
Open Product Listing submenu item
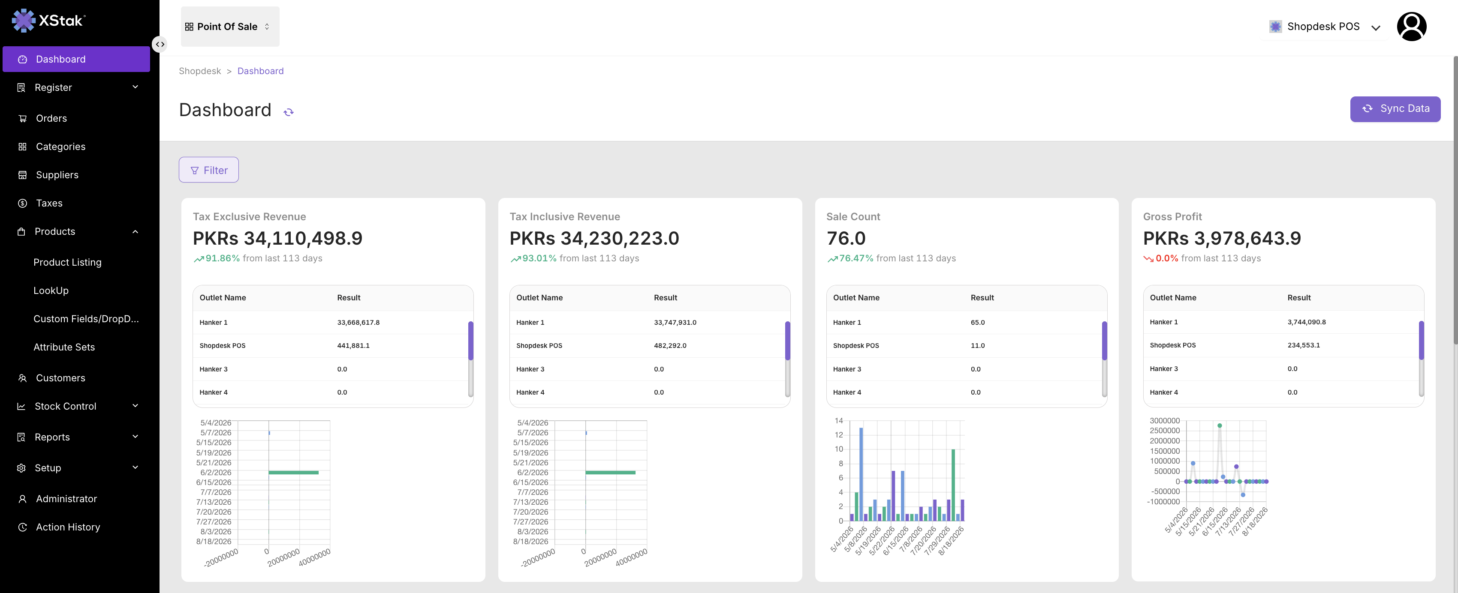[67, 262]
